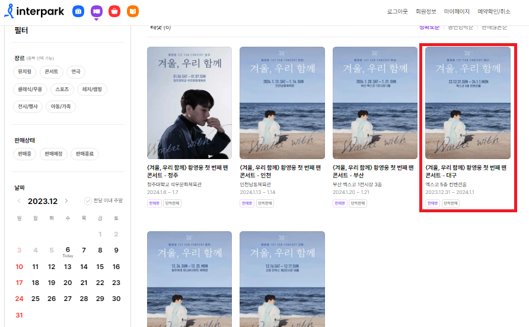Open the 콘서트 - 부산 title link
This screenshot has width=529, height=327.
point(373,171)
